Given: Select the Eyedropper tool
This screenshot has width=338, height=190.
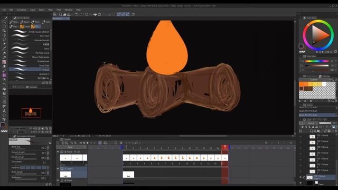Looking at the screenshot, I should 4,48.
